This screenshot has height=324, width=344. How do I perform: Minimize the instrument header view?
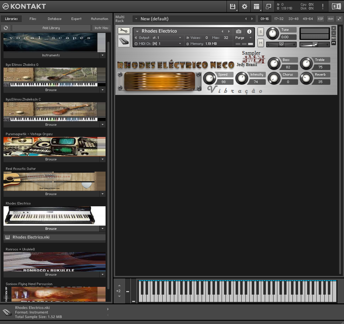click(334, 33)
